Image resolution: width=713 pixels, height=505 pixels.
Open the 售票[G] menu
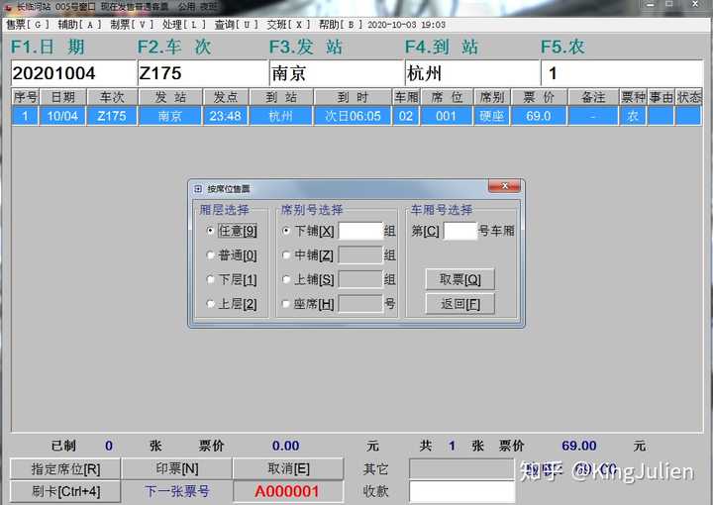point(28,25)
